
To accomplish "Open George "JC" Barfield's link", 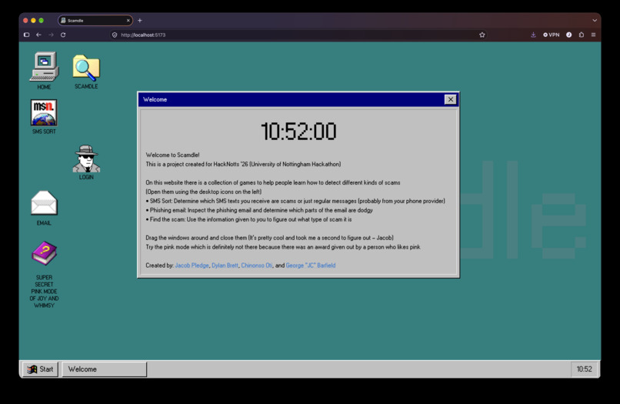I will pos(311,265).
